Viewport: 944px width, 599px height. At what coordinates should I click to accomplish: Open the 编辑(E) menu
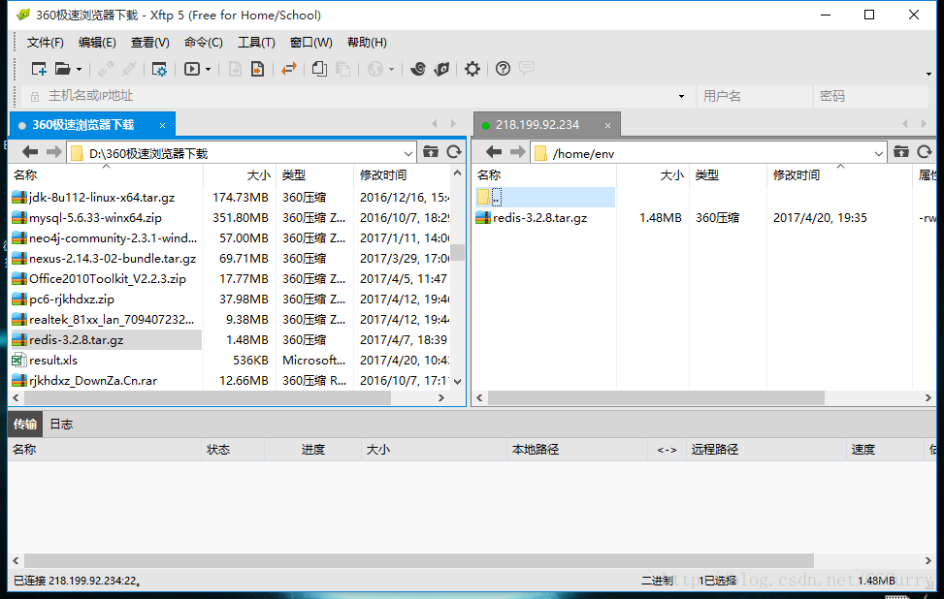tap(97, 43)
